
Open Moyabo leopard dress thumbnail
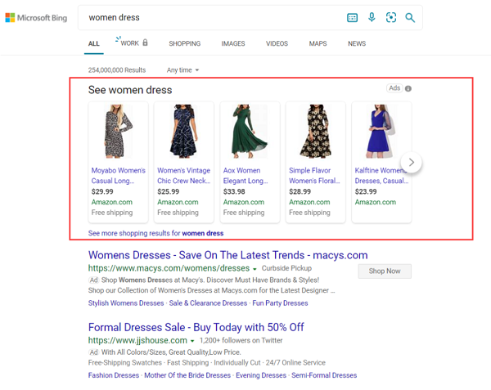119,132
